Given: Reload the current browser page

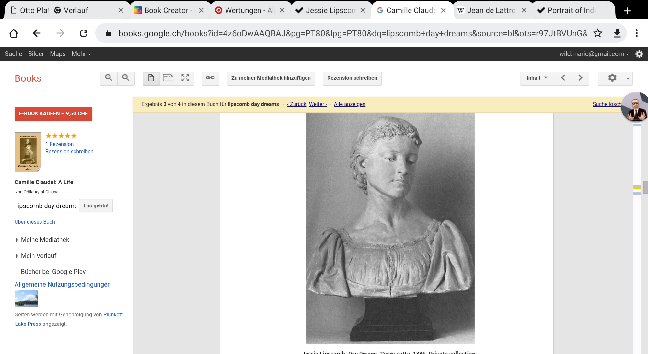Looking at the screenshot, I should (84, 33).
